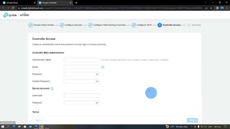This screenshot has width=230, height=129.
Task: Open weather widget showing 29°C Mostly clear
Action: (176, 126)
